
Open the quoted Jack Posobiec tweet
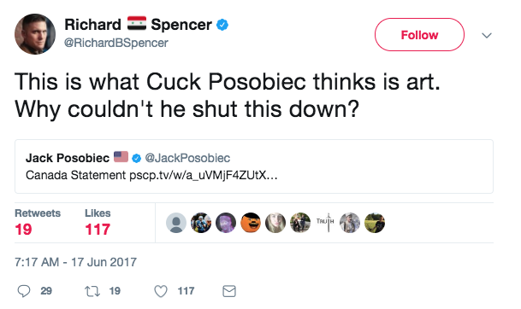pyautogui.click(x=254, y=166)
